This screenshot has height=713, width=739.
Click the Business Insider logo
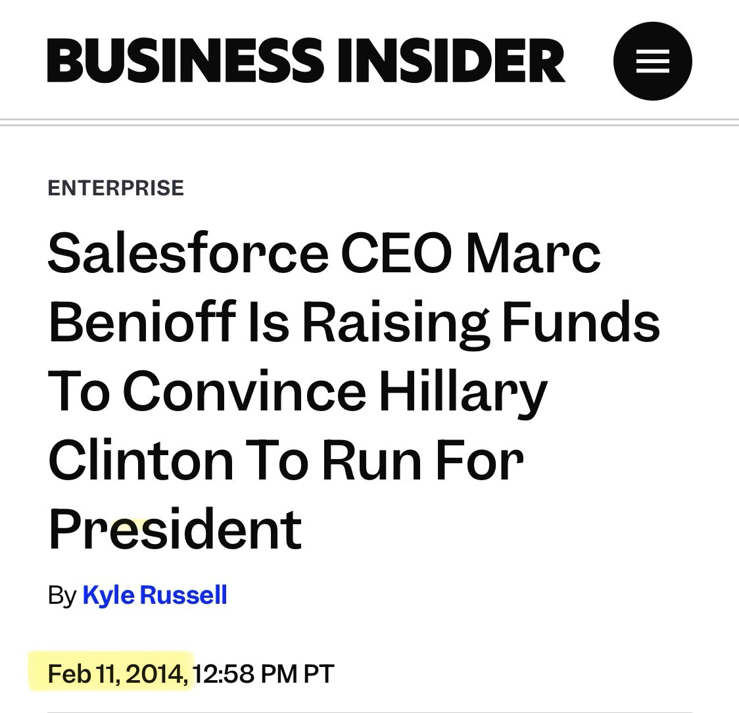pyautogui.click(x=306, y=61)
